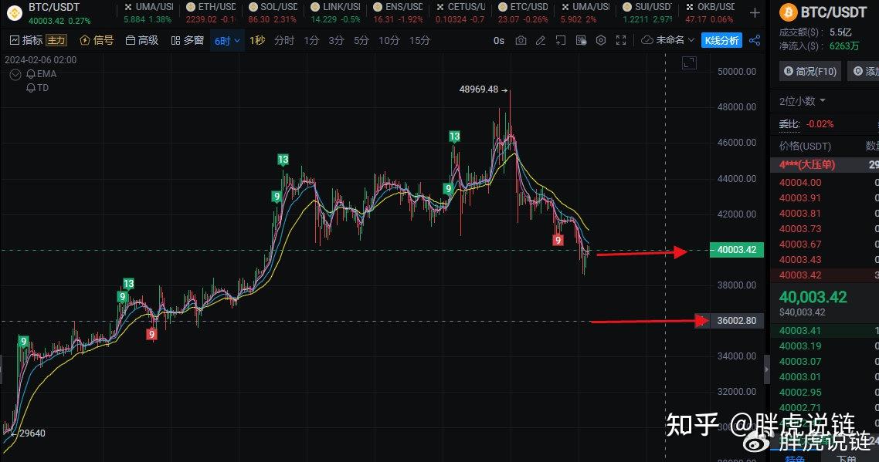Image resolution: width=879 pixels, height=462 pixels.
Task: Open the 高级 advanced tools
Action: pos(142,40)
